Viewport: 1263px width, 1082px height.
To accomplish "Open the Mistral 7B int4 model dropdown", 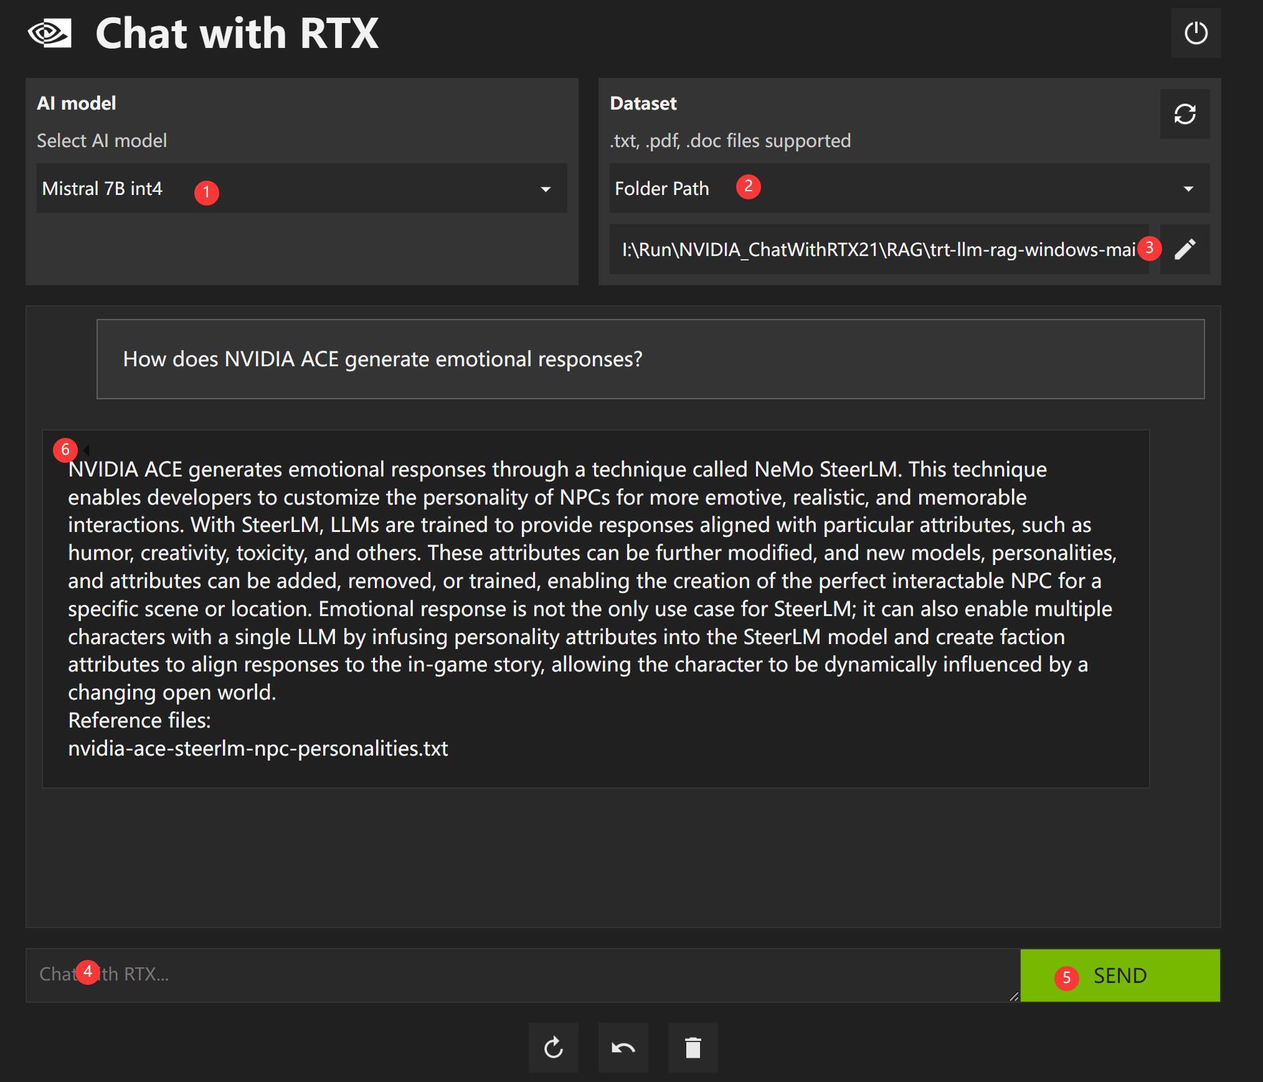I will click(x=301, y=188).
